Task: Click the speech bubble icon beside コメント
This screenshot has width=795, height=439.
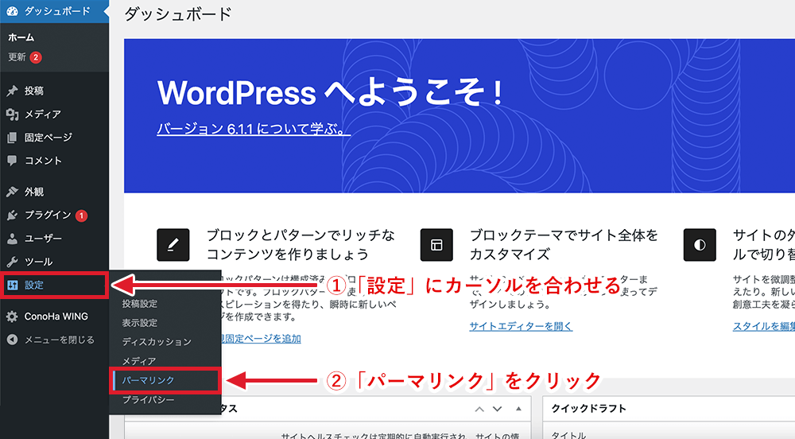Action: tap(12, 161)
